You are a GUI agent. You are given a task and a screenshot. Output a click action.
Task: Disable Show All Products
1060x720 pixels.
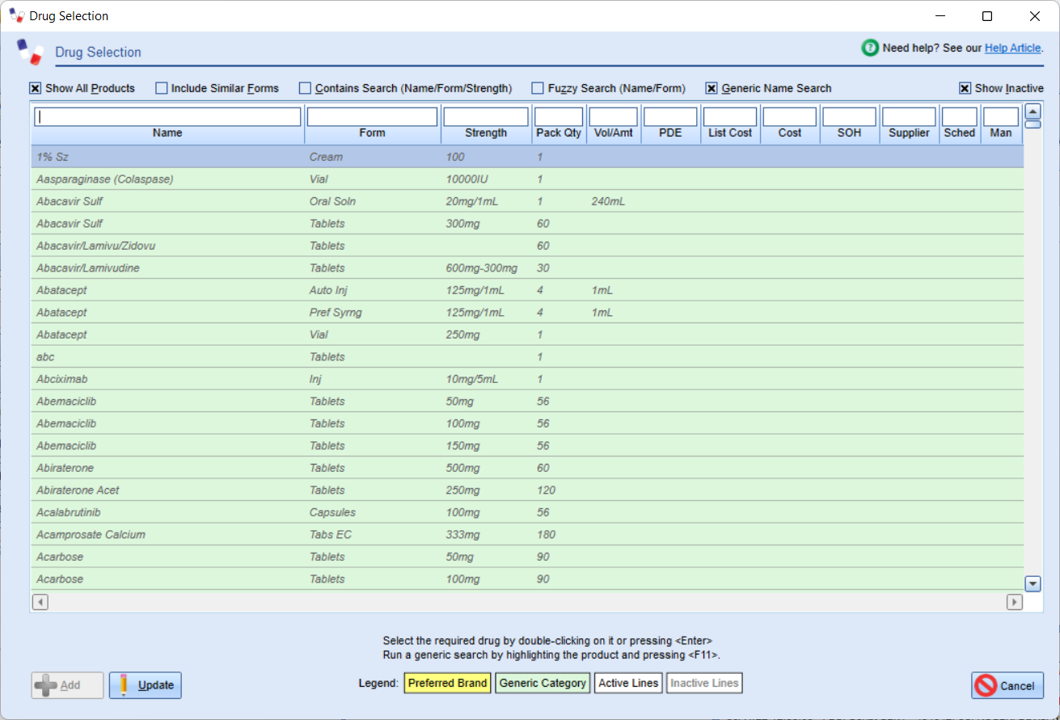[x=35, y=88]
